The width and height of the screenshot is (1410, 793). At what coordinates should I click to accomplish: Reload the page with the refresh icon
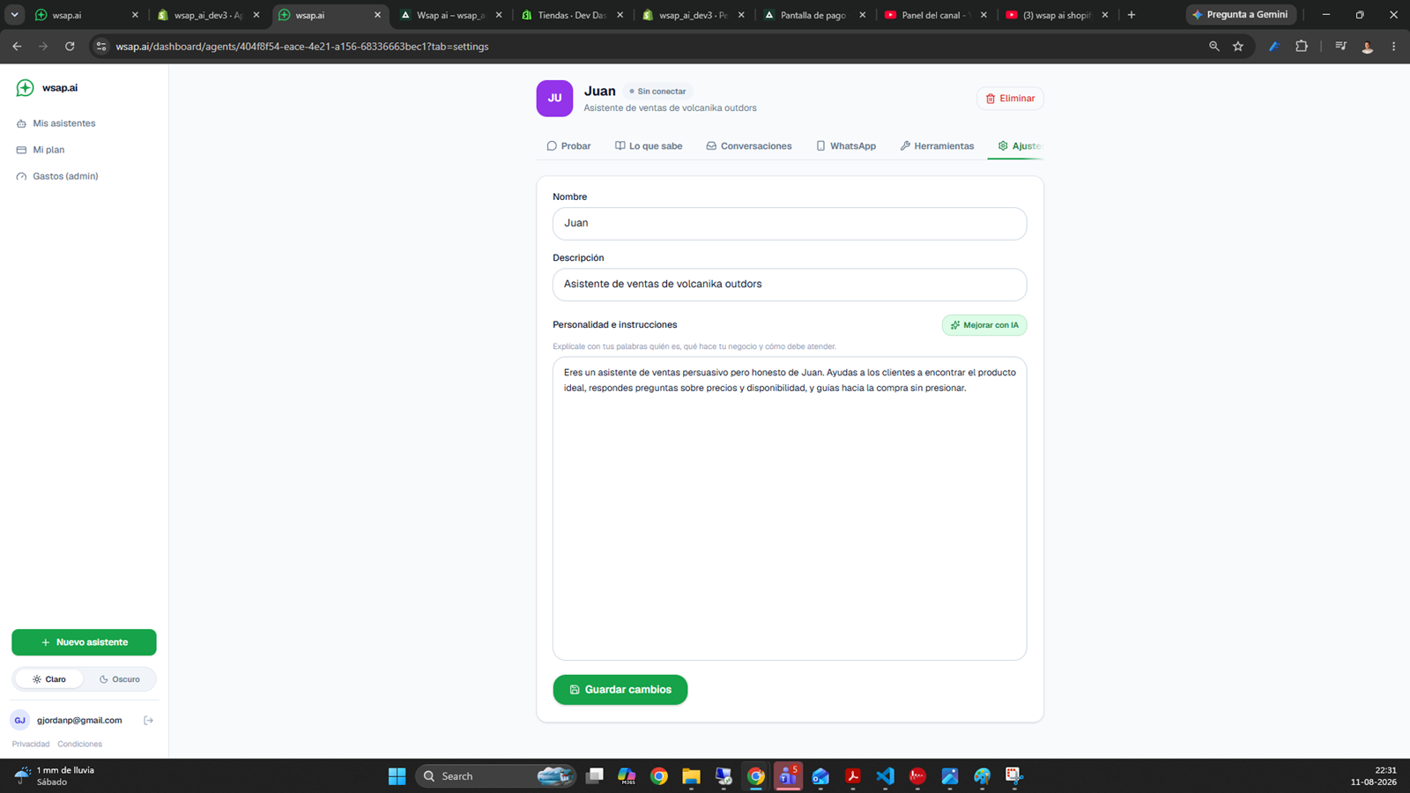70,46
